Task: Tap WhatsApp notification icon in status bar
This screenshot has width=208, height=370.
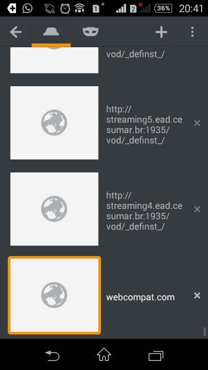Action: pyautogui.click(x=27, y=9)
